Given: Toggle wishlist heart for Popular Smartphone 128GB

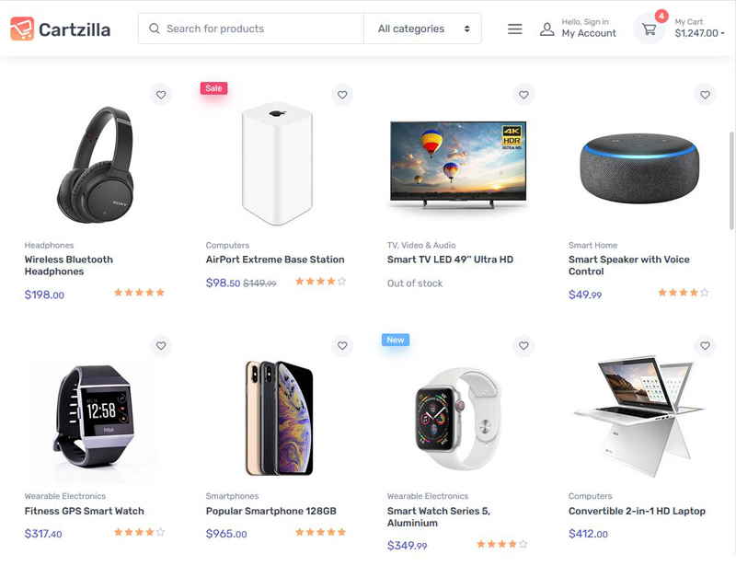Looking at the screenshot, I should tap(342, 346).
